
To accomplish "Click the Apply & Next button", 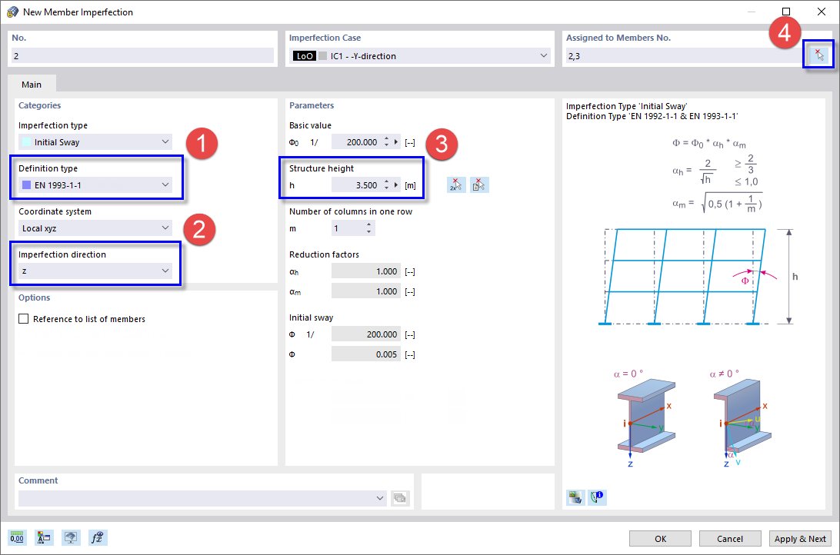I will (x=800, y=539).
